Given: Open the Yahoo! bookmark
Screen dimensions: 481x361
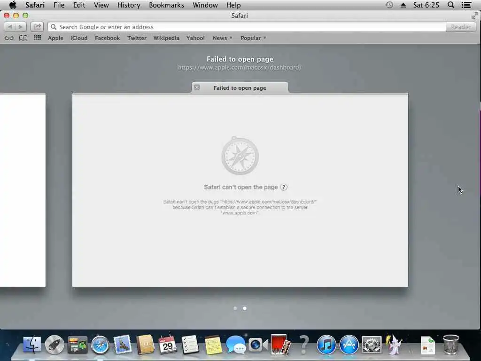Looking at the screenshot, I should [195, 38].
